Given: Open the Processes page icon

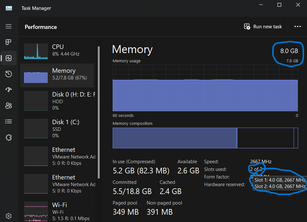Looking at the screenshot, I should point(9,42).
